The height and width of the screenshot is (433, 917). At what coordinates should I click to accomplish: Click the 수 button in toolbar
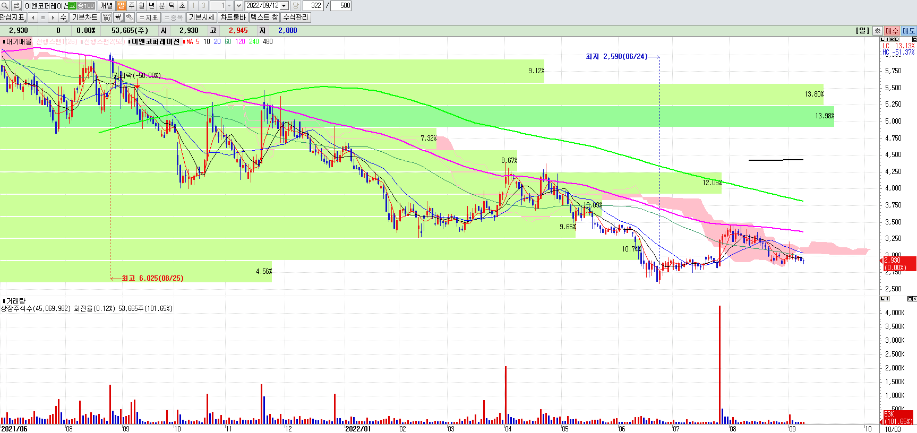(x=63, y=18)
